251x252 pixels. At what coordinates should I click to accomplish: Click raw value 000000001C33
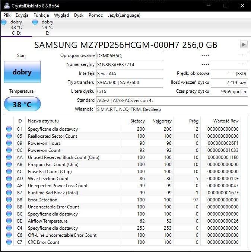coord(223,150)
